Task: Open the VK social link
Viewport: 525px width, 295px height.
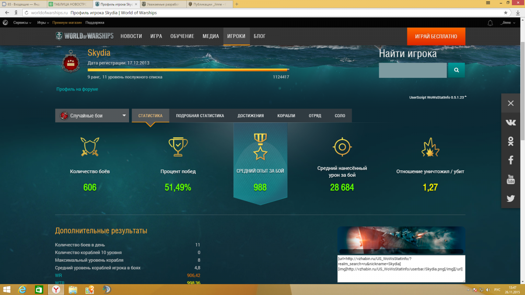Action: click(x=511, y=123)
